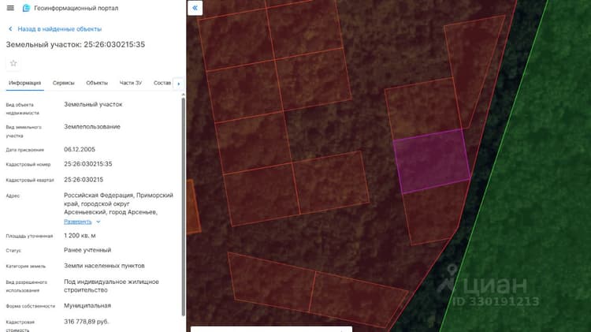Image resolution: width=591 pixels, height=332 pixels.
Task: Click Геоинформационный портал title
Action: pos(76,8)
